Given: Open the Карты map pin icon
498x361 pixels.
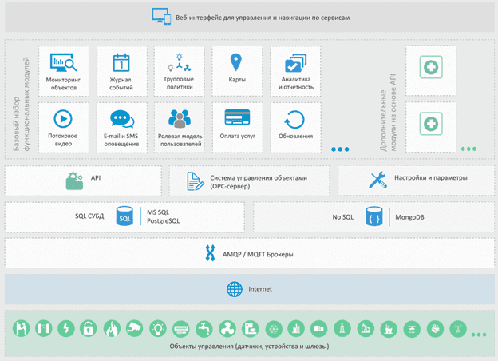Looking at the screenshot, I should (x=236, y=61).
